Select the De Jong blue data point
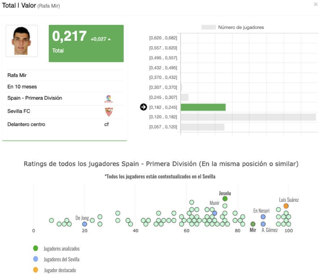 (85, 224)
